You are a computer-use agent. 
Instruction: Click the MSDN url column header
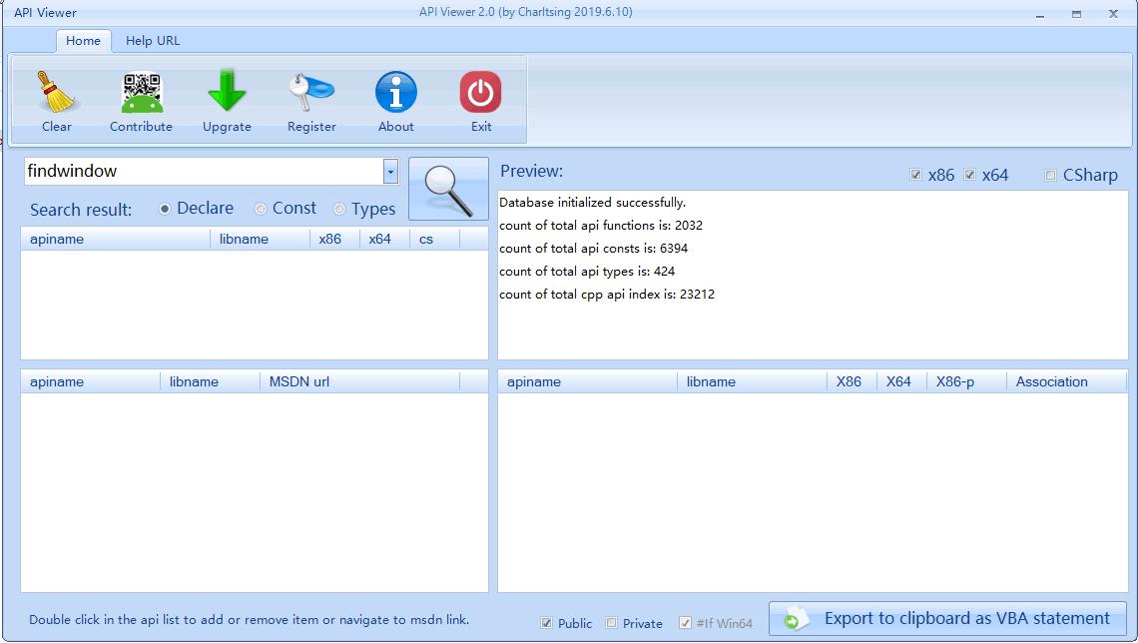tap(360, 382)
